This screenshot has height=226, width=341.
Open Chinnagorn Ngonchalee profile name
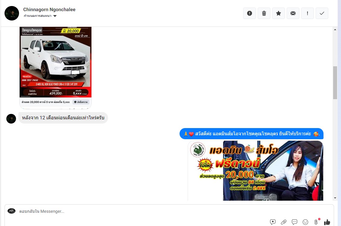[49, 10]
